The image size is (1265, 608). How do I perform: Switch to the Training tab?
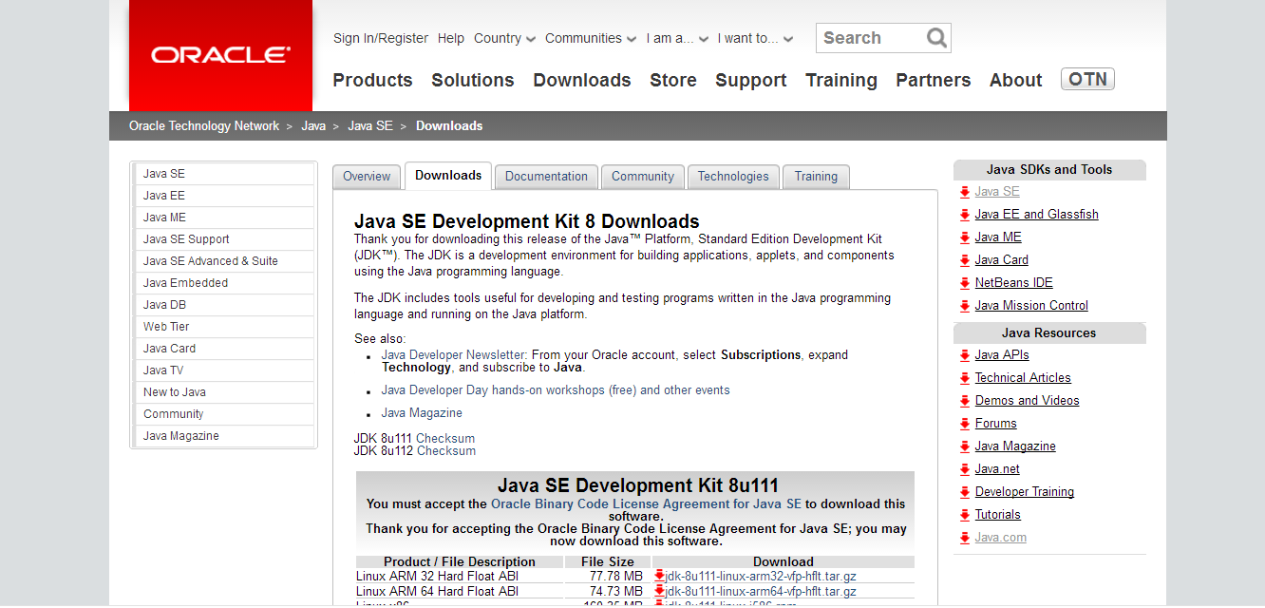(816, 177)
